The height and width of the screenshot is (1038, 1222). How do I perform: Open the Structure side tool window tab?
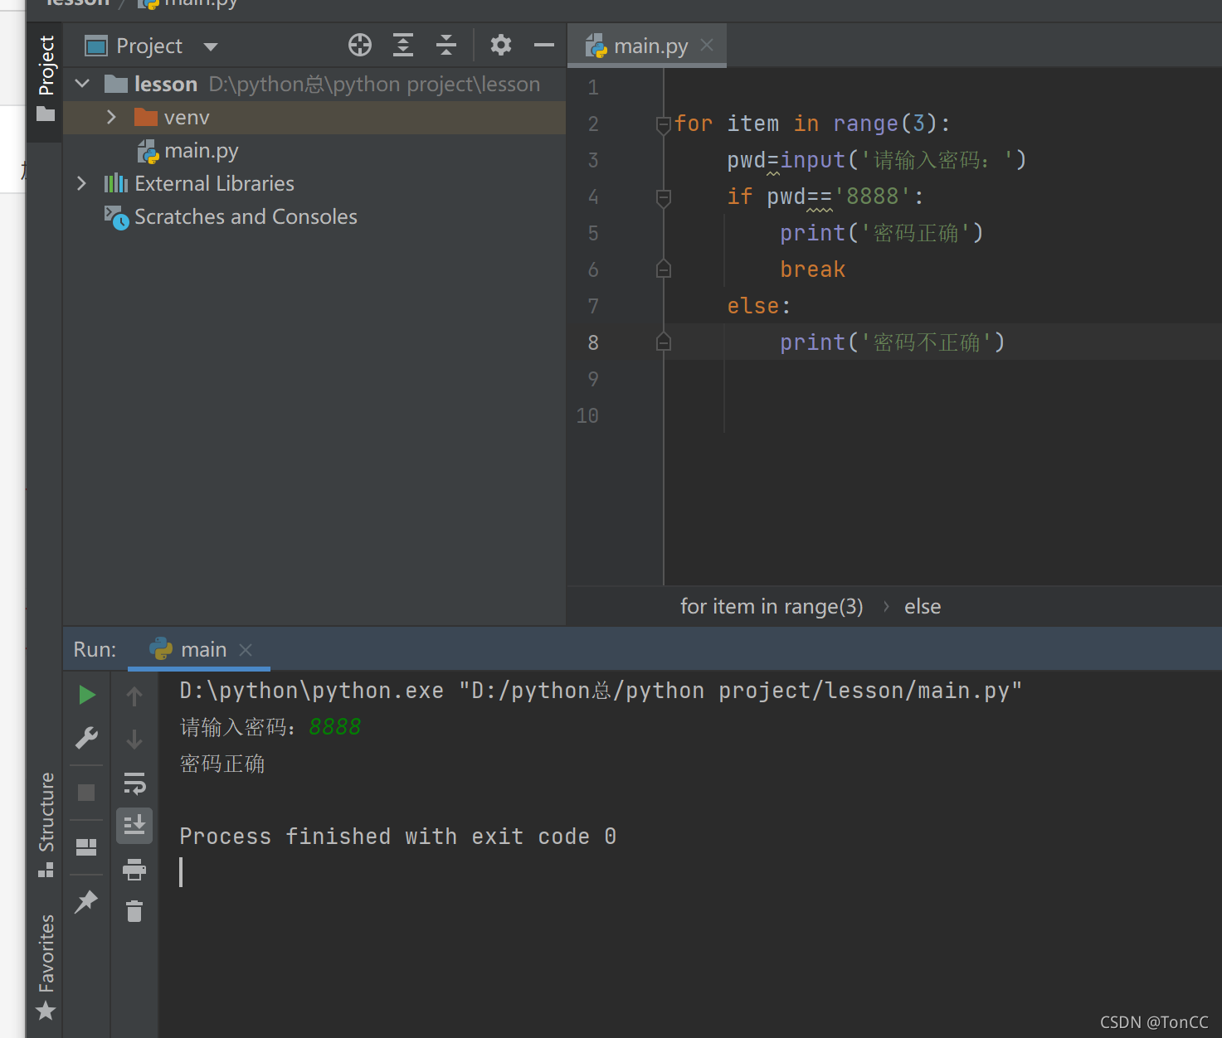[46, 825]
